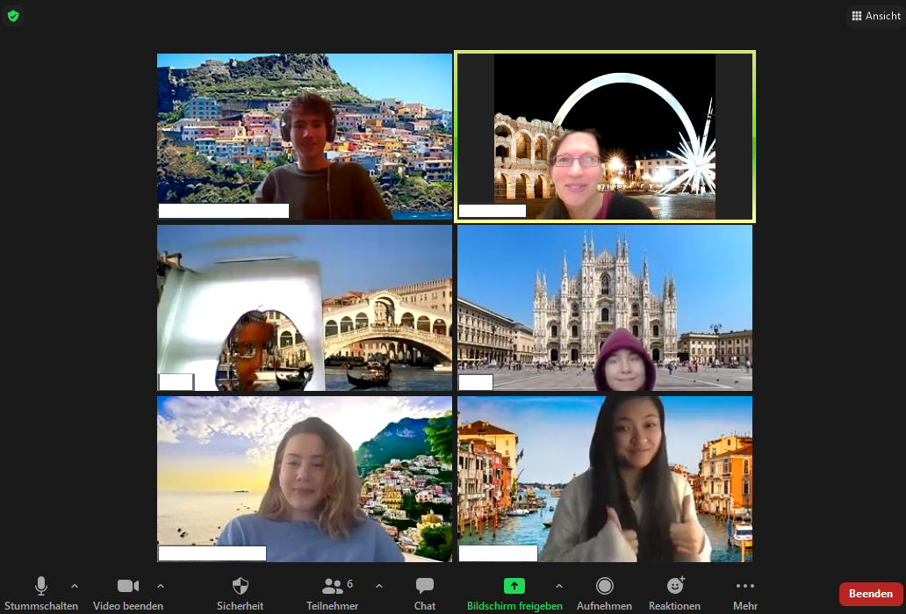Screen dimensions: 906x614
Task: Expand audio options arrow beside Stummschalten
Action: point(75,586)
